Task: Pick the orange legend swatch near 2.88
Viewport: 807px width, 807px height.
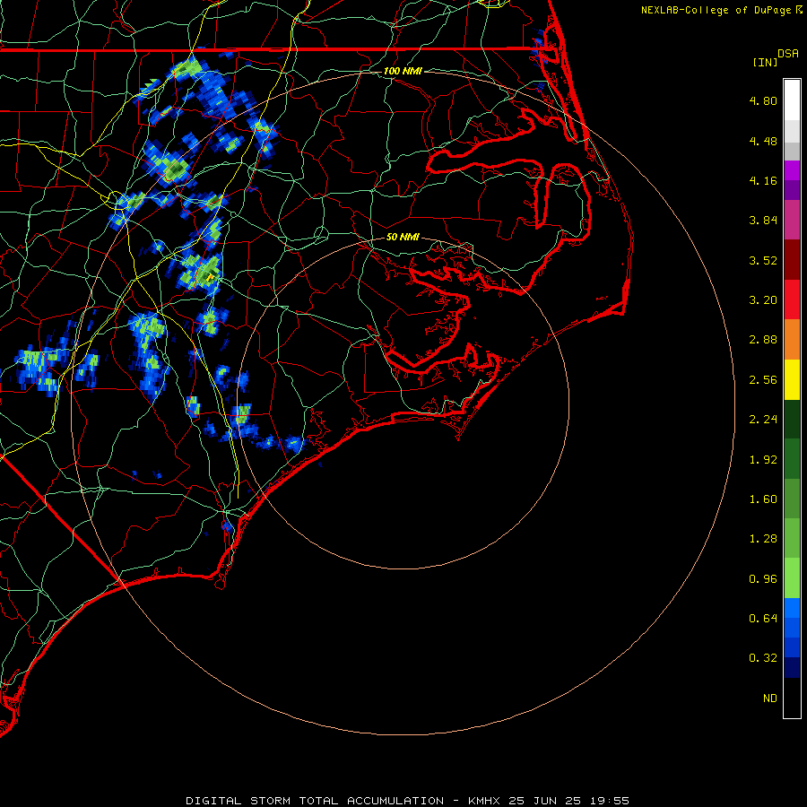Action: point(792,339)
